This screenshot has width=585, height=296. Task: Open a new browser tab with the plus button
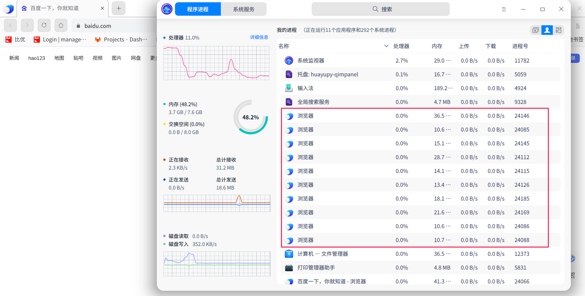click(119, 8)
